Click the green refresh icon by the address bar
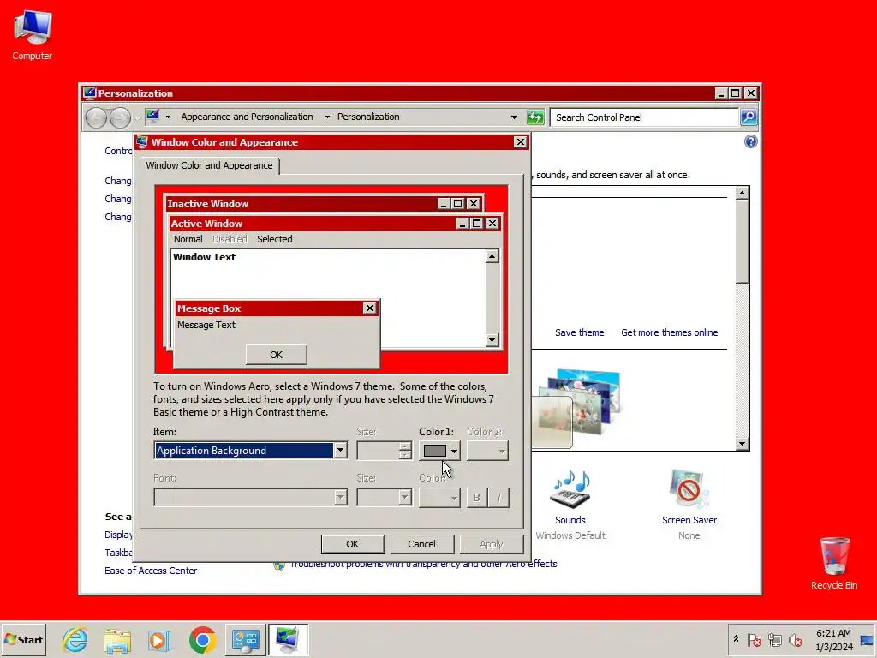Image resolution: width=877 pixels, height=658 pixels. point(535,117)
